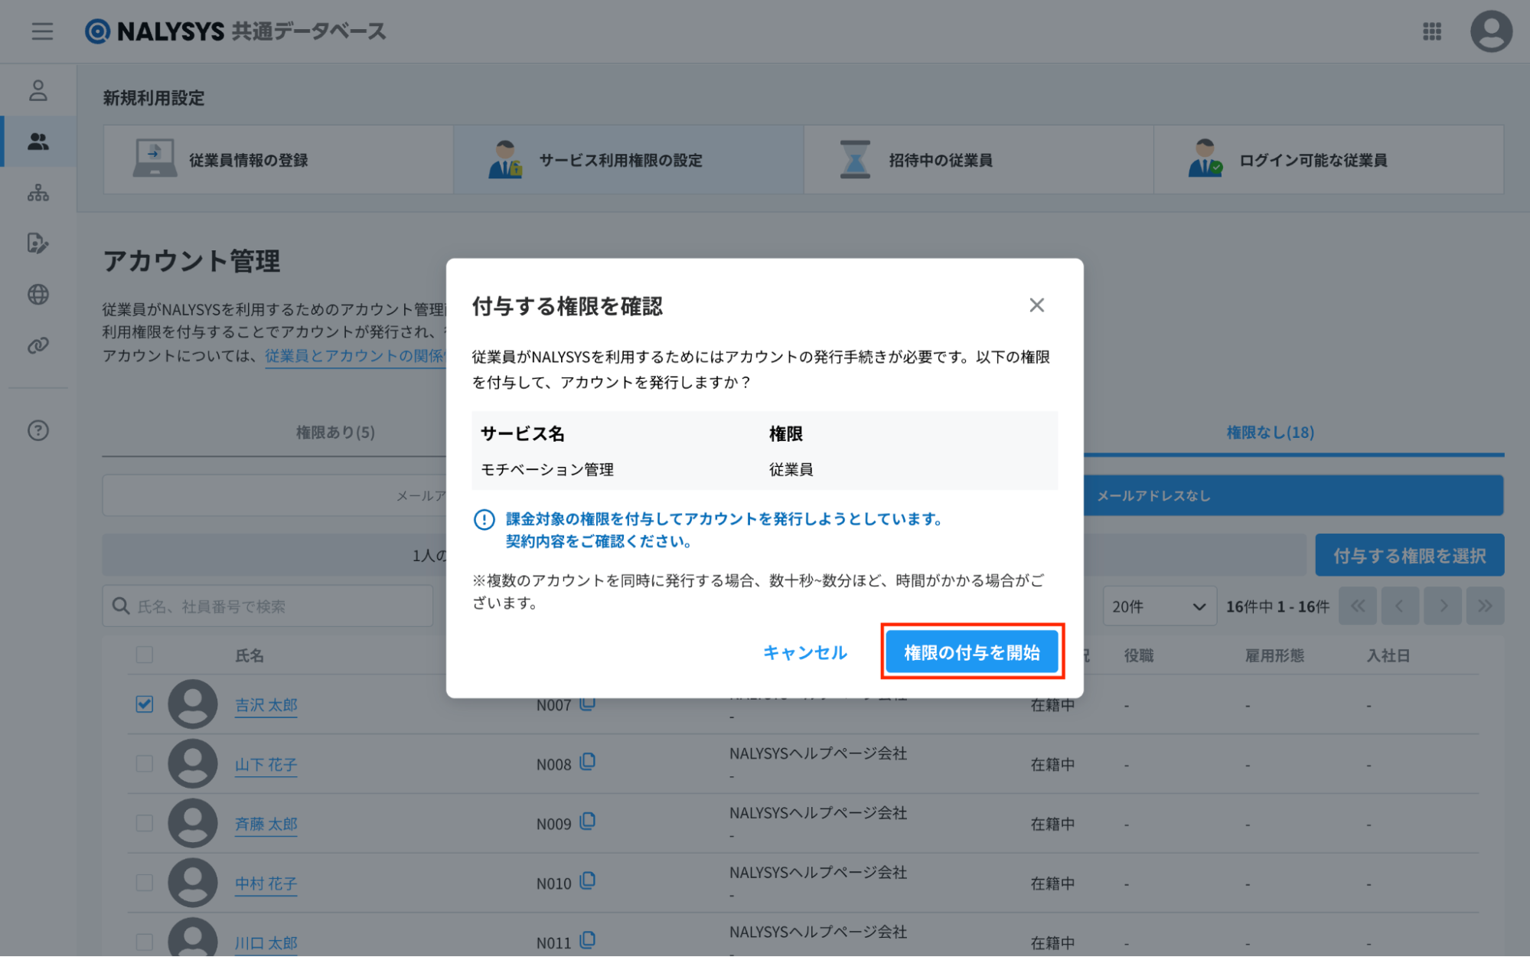Close the 付与する権限を確認 dialog
The width and height of the screenshot is (1530, 957).
(x=1036, y=305)
